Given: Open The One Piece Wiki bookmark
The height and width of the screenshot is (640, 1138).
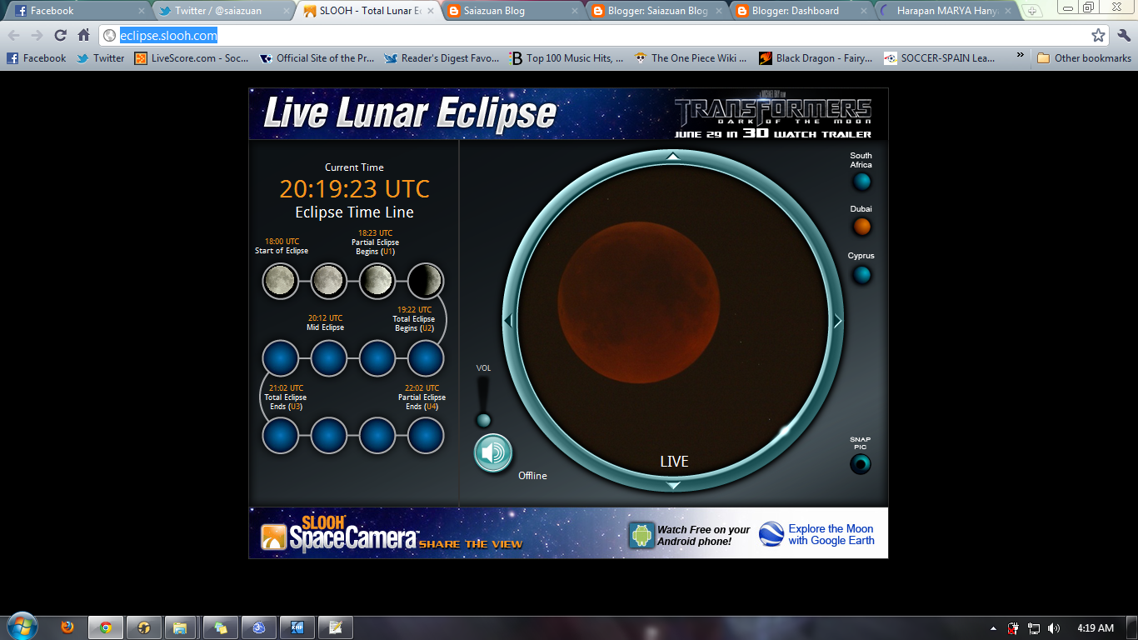Looking at the screenshot, I should 692,58.
